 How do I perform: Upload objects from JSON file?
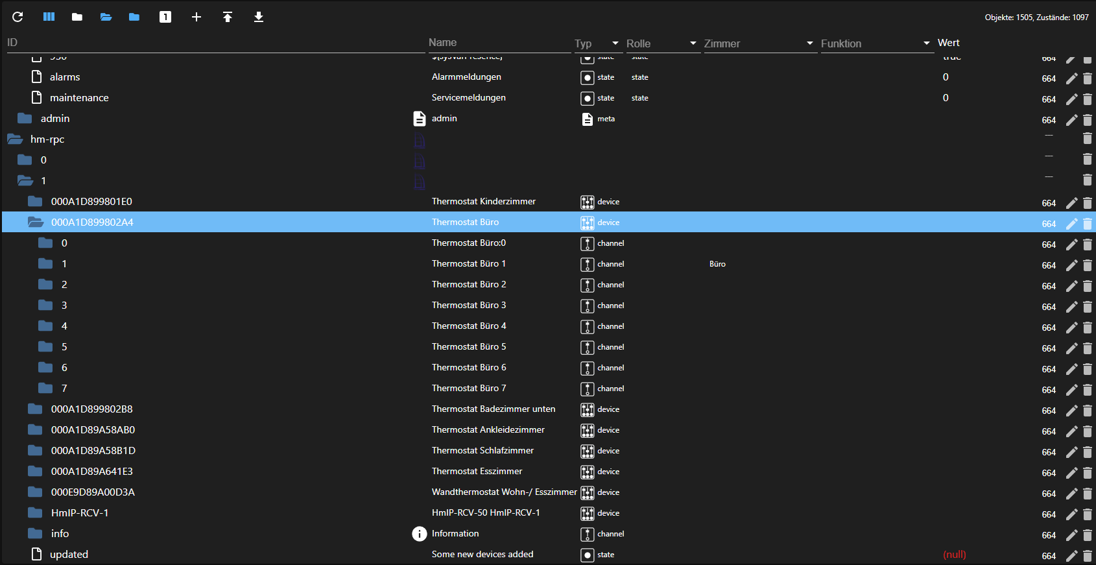pyautogui.click(x=228, y=17)
